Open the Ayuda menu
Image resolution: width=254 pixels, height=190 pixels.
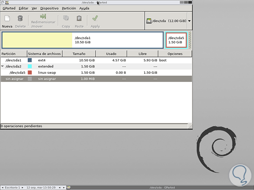(x=84, y=8)
